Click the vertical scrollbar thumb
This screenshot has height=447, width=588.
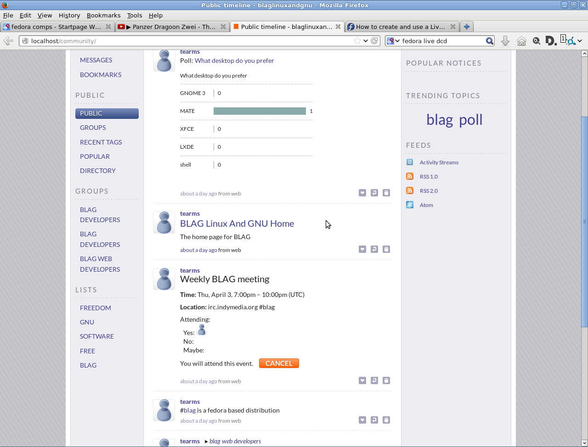pos(584,222)
